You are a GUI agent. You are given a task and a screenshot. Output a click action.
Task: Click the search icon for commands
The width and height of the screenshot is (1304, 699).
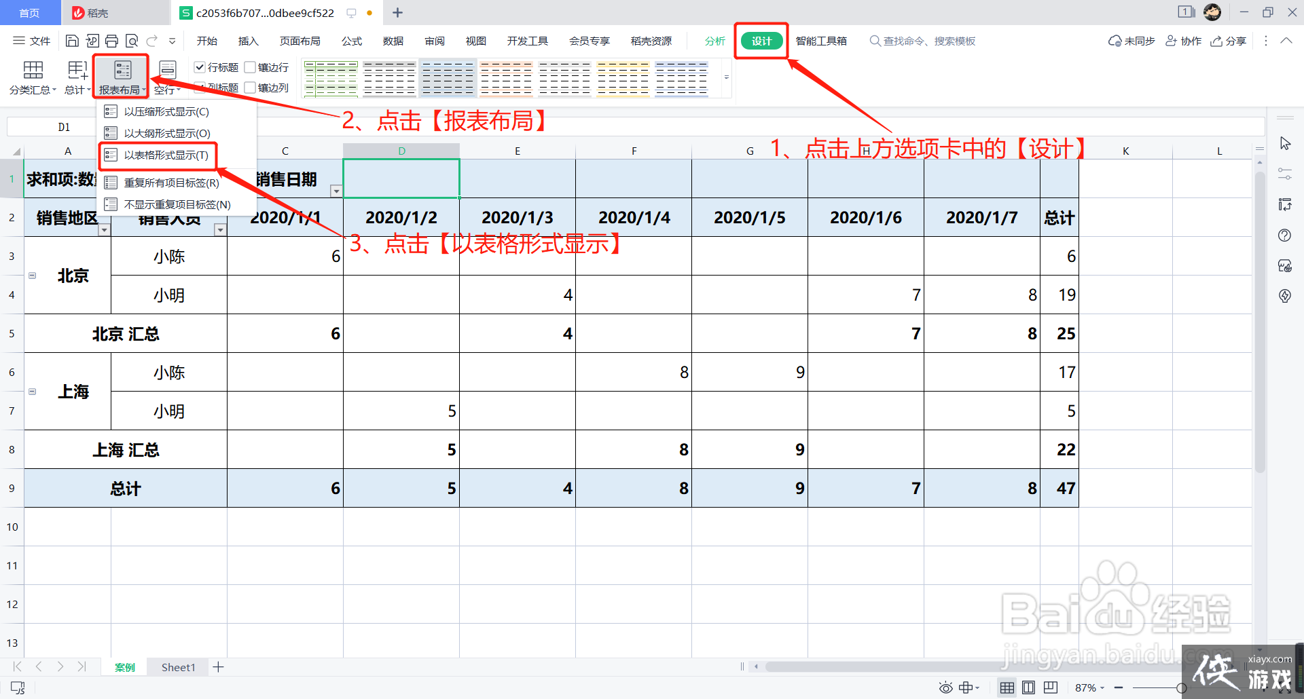(x=875, y=41)
